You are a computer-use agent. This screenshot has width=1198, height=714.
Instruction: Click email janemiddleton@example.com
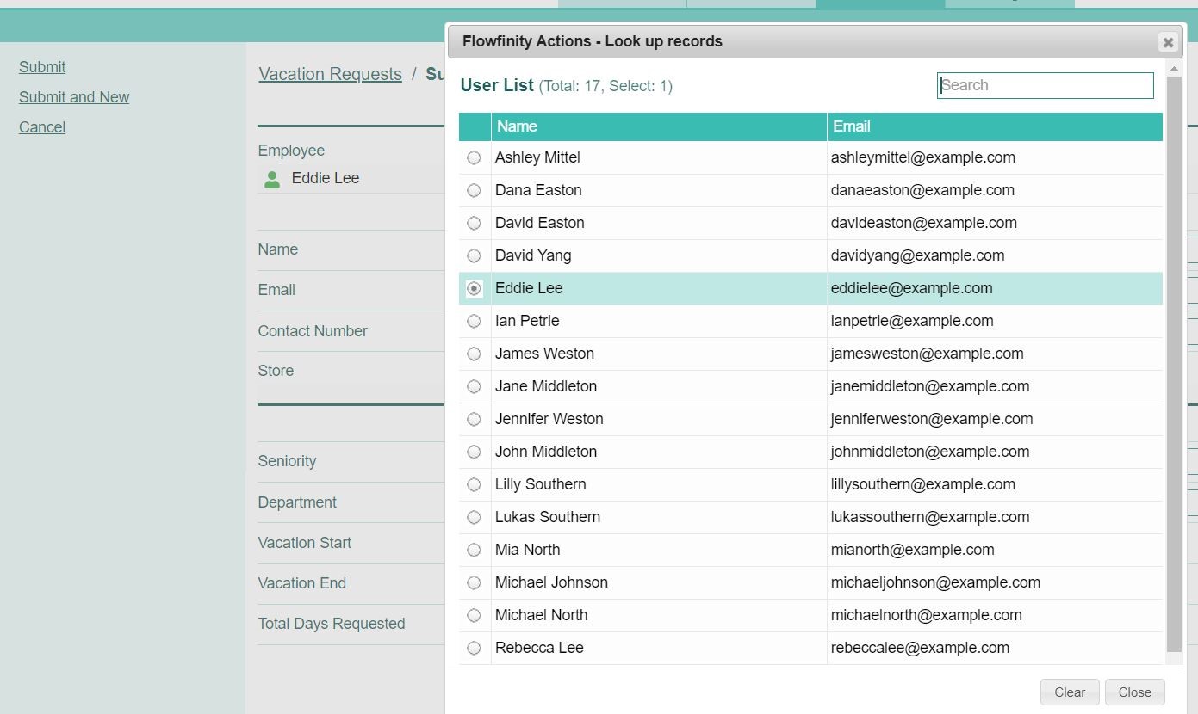pyautogui.click(x=930, y=386)
